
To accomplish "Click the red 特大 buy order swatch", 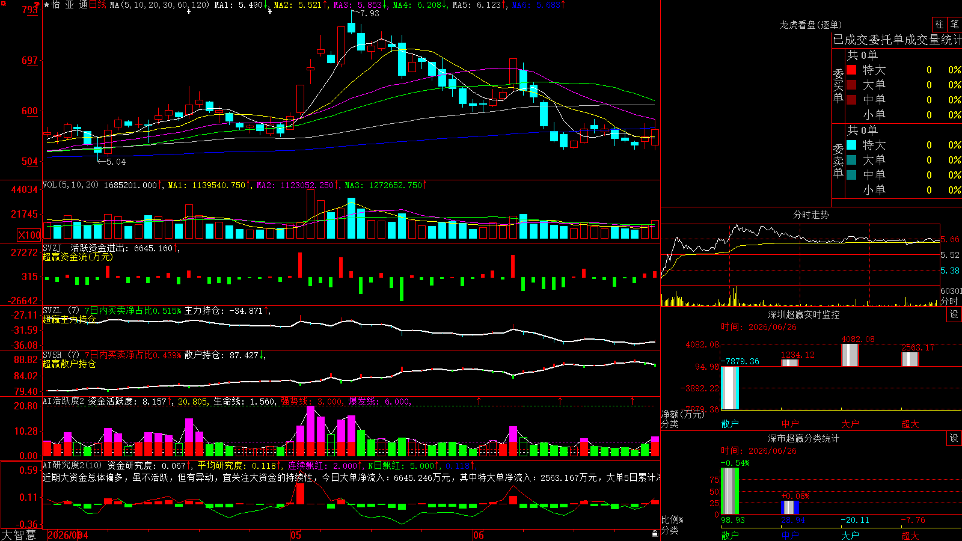I will pyautogui.click(x=851, y=70).
